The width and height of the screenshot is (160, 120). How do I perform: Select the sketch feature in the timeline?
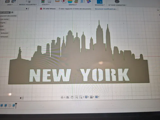tap(10, 105)
